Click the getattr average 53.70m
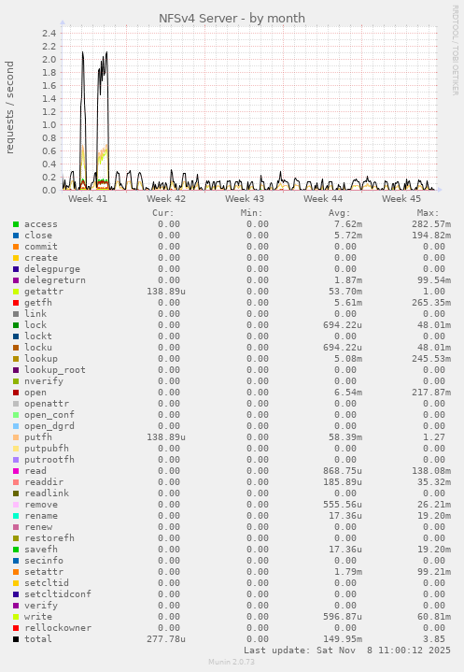Image resolution: width=464 pixels, height=672 pixels. [x=348, y=292]
